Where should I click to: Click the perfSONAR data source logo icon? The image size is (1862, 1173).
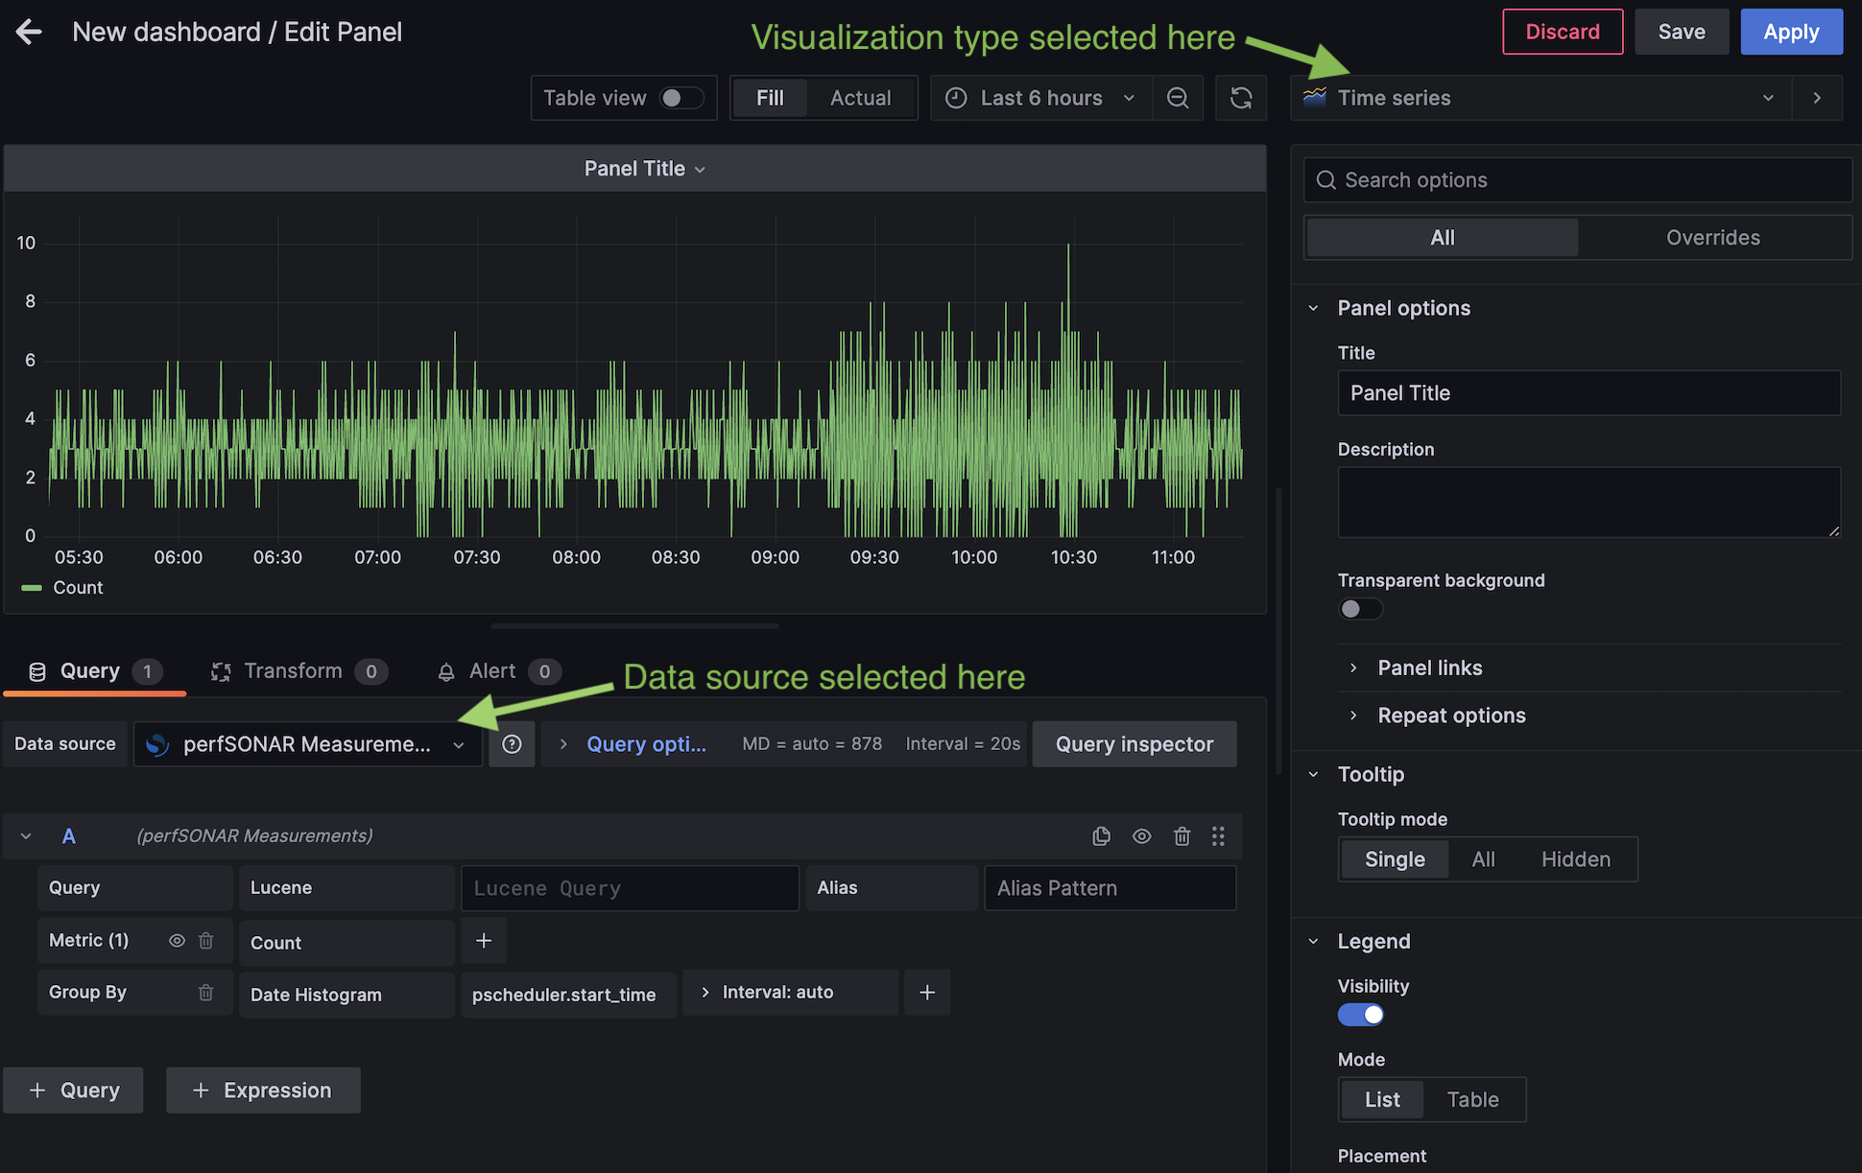click(157, 744)
